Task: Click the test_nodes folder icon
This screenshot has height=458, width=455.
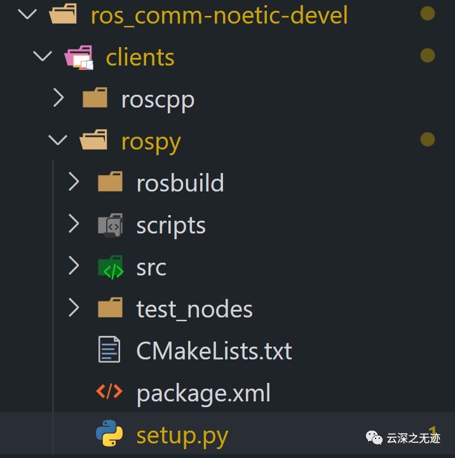Action: click(x=111, y=309)
